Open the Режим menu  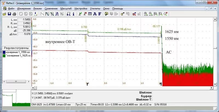(x=38, y=9)
